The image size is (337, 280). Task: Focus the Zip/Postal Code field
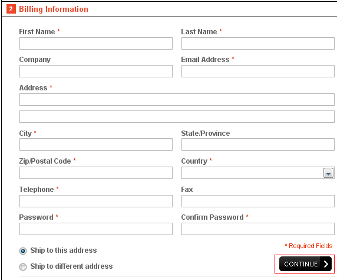coord(96,172)
